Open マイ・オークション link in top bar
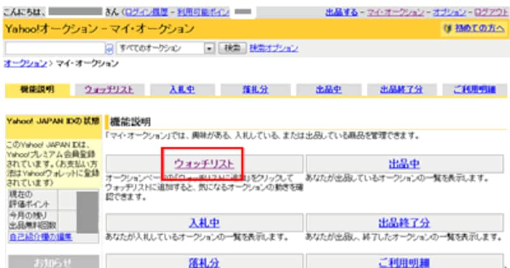Screen dimensions: 510x268 coord(396,12)
